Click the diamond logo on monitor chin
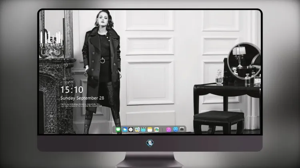Image resolution: width=300 pixels, height=168 pixels. click(150, 143)
